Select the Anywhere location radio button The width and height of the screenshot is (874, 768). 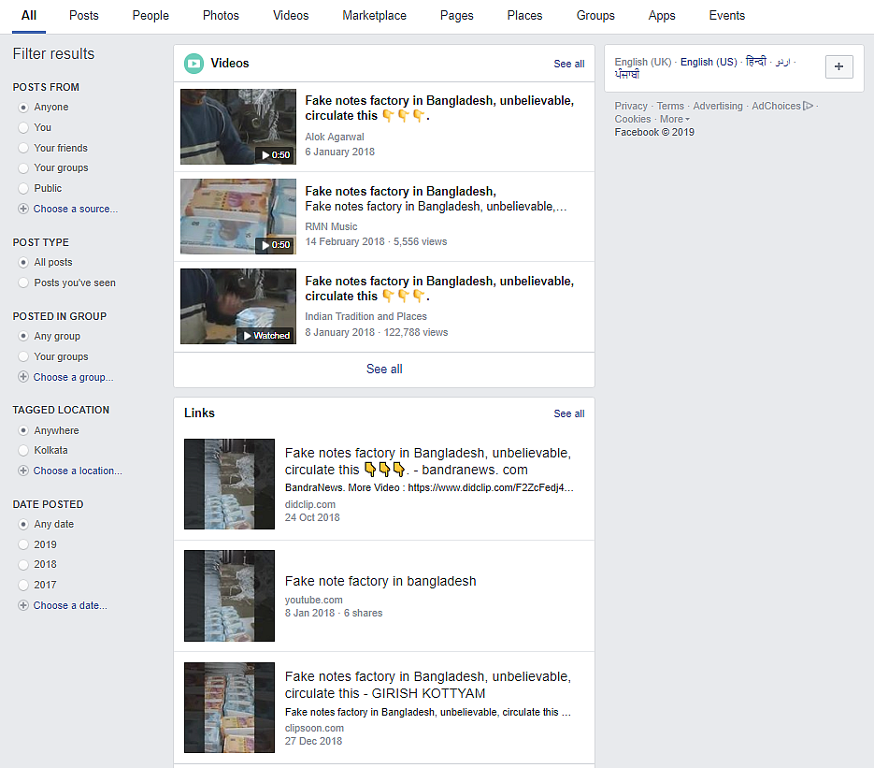23,430
